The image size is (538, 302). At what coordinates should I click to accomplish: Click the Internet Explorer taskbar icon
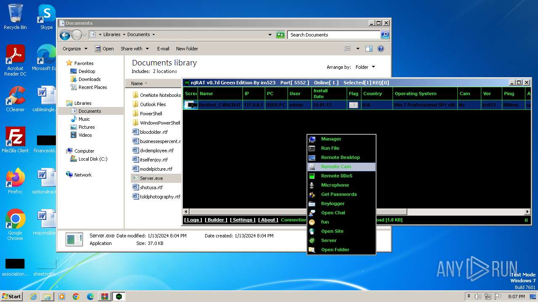point(33,297)
